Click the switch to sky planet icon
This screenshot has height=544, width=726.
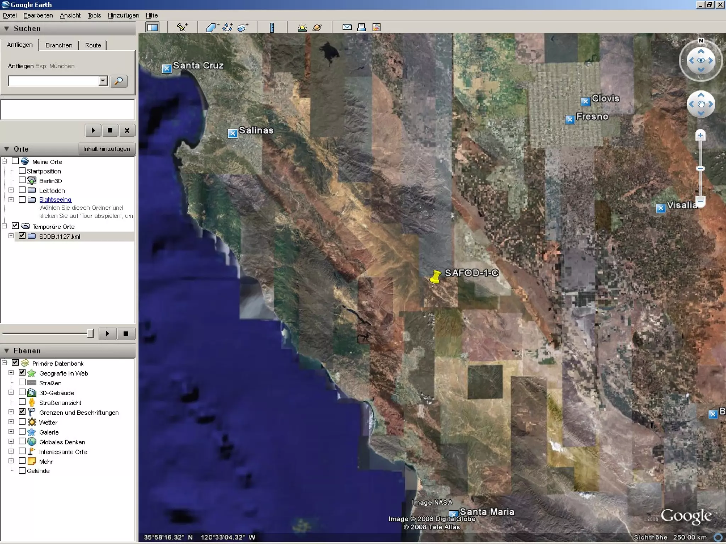pyautogui.click(x=317, y=27)
